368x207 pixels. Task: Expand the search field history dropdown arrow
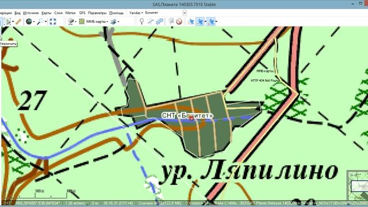click(185, 13)
